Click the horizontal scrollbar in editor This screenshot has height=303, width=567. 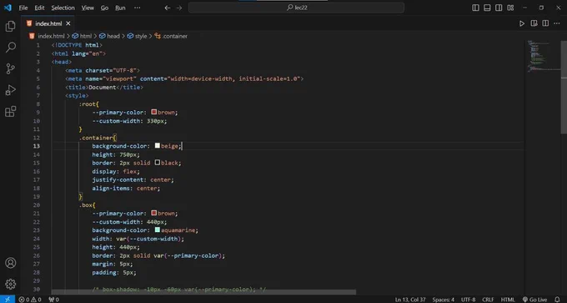pyautogui.click(x=203, y=292)
